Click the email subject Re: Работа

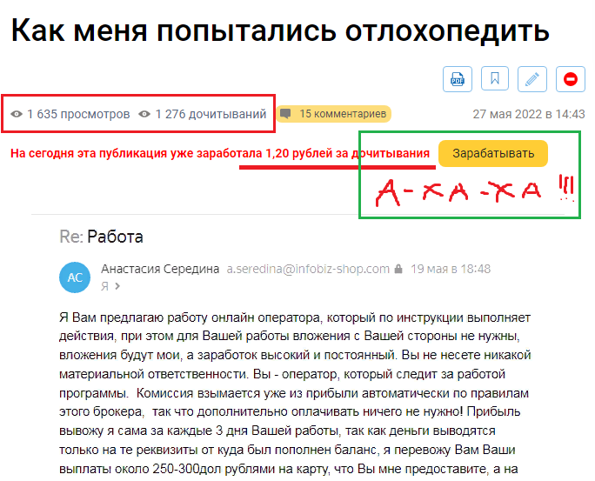coord(101,237)
